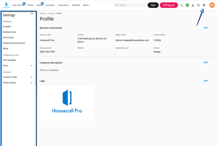Screen dimensions: 217x146
Task: Click the Housecall Pro logo icon
Action: 6,5
